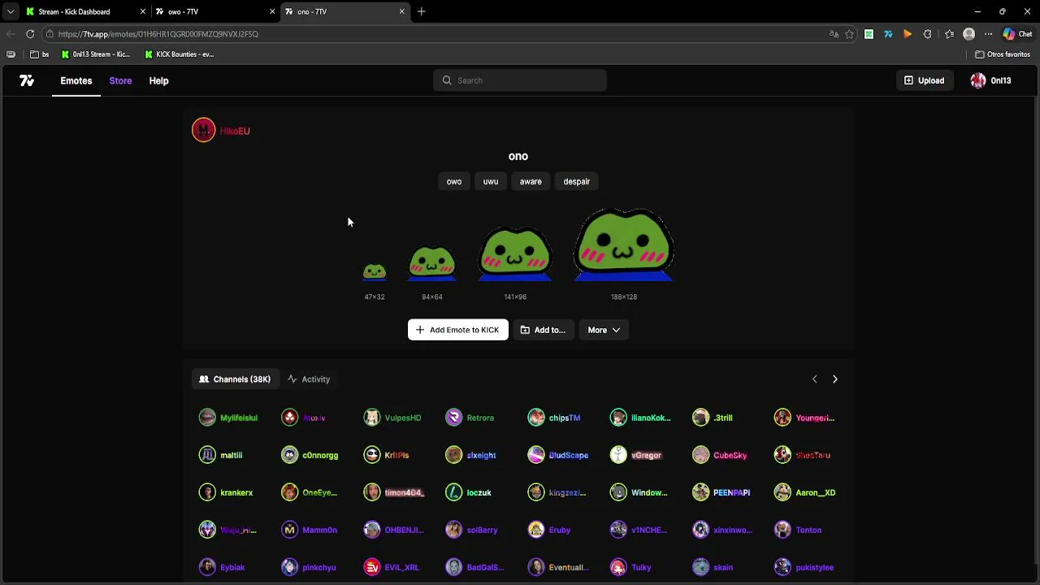Open chipsTM channel
The height and width of the screenshot is (585, 1040).
[x=556, y=418]
